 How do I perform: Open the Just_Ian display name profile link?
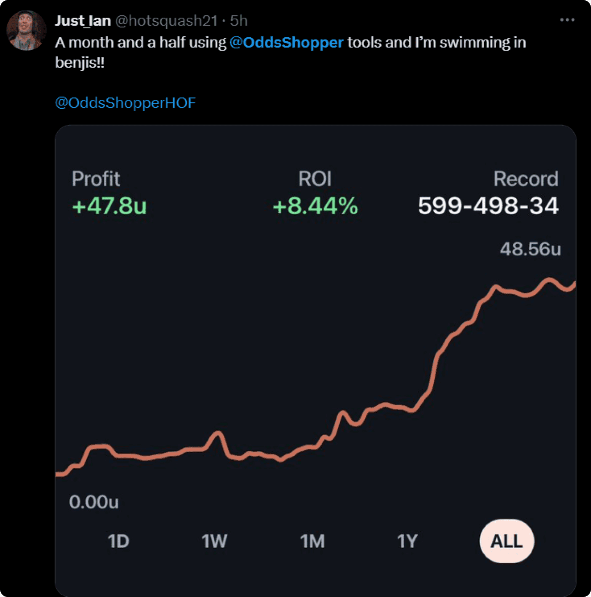(x=83, y=21)
